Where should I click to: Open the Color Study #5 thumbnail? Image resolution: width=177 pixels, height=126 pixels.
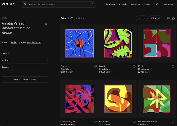point(80,99)
